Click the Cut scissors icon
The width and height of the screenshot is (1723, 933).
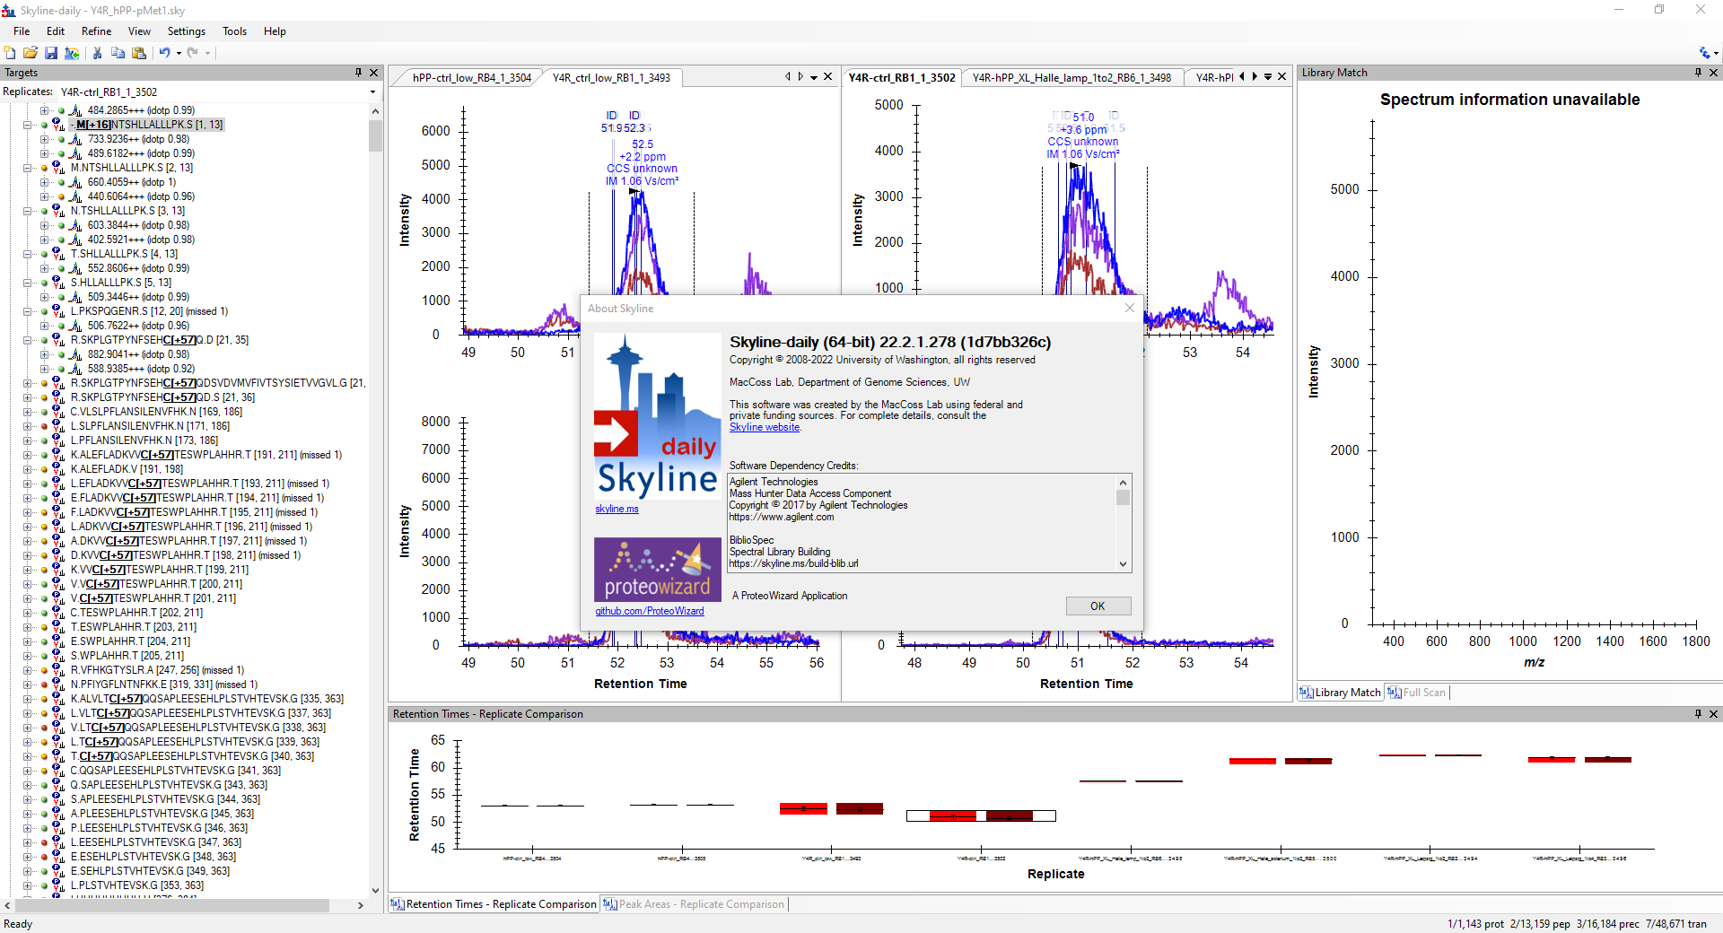(x=97, y=53)
